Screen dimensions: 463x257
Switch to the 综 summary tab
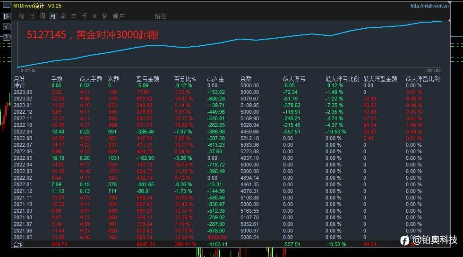(x=22, y=16)
